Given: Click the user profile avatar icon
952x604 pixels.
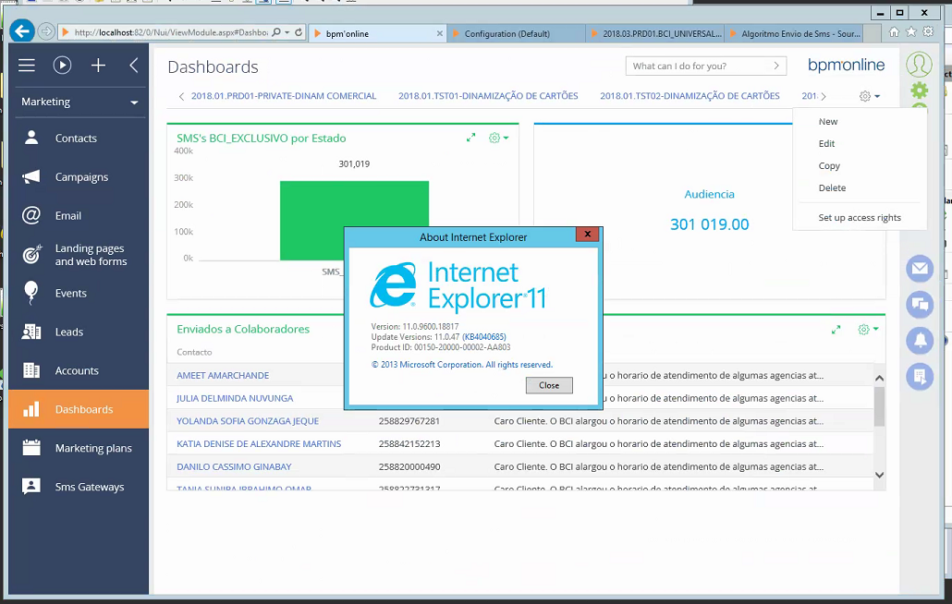Looking at the screenshot, I should 919,64.
